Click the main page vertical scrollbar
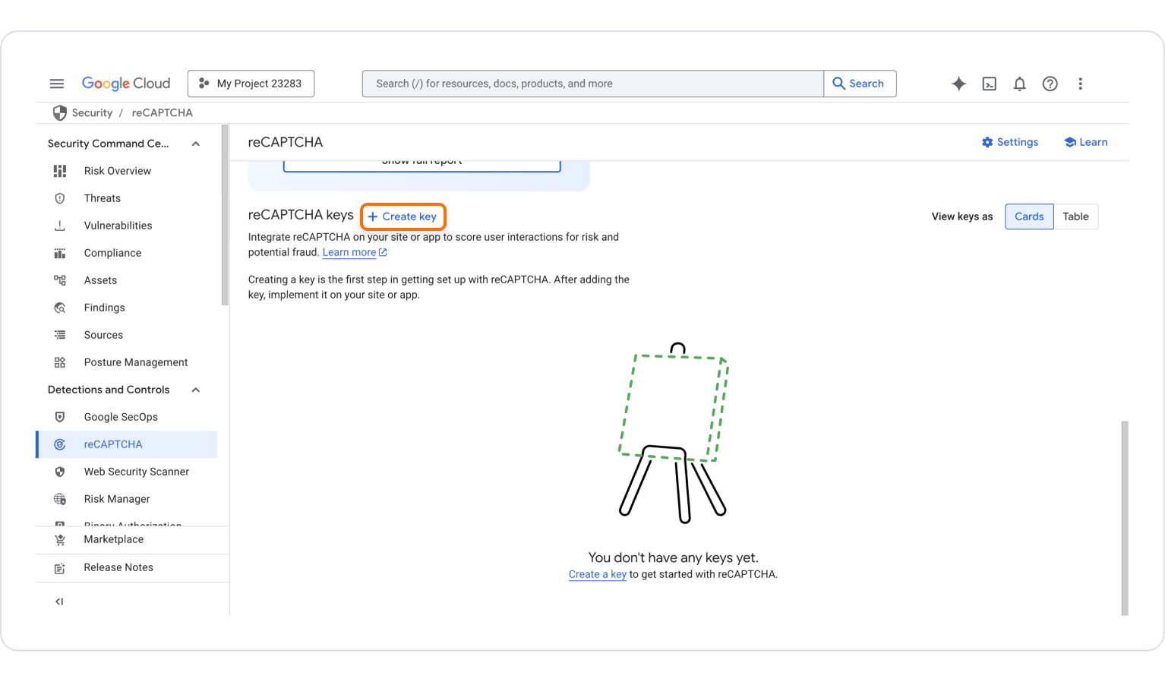This screenshot has width=1165, height=682. click(1125, 518)
